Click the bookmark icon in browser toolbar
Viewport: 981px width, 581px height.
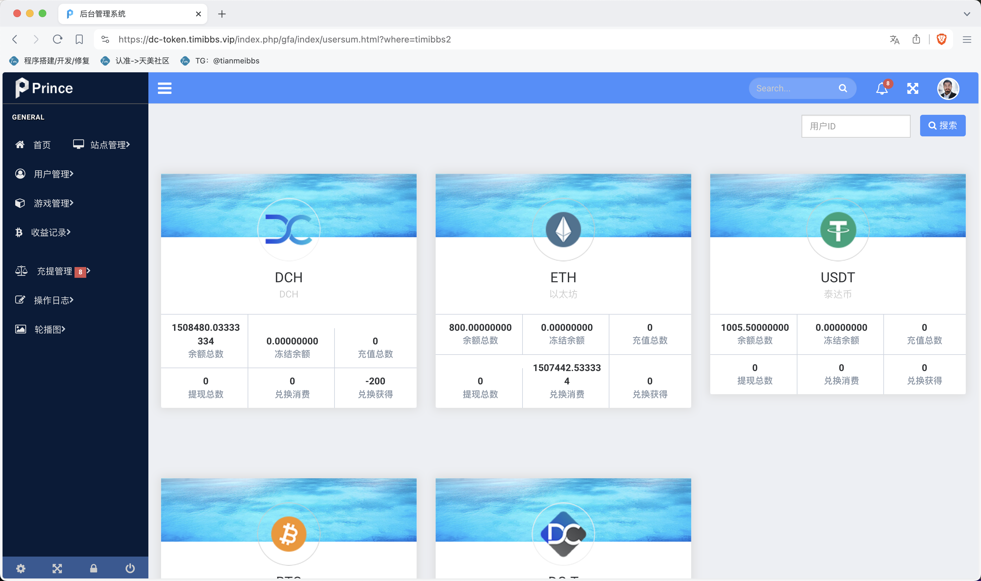coord(79,39)
